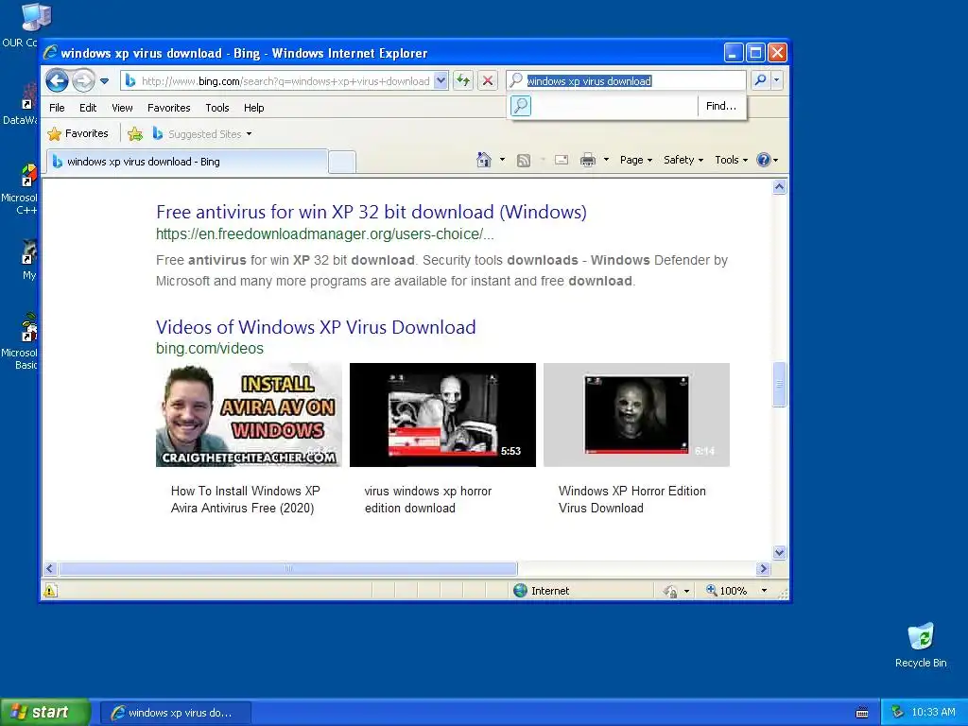Select the 'windows xp virus download - Bing' tab
Image resolution: width=968 pixels, height=726 pixels.
pyautogui.click(x=187, y=162)
